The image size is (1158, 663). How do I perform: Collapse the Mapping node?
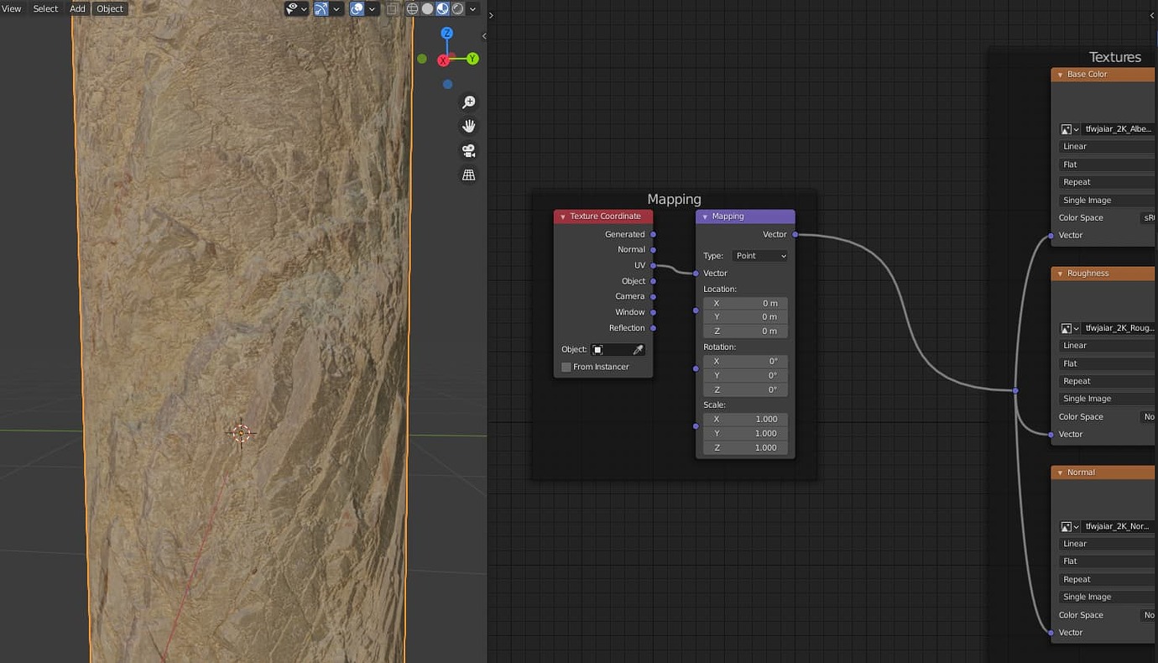click(x=705, y=217)
